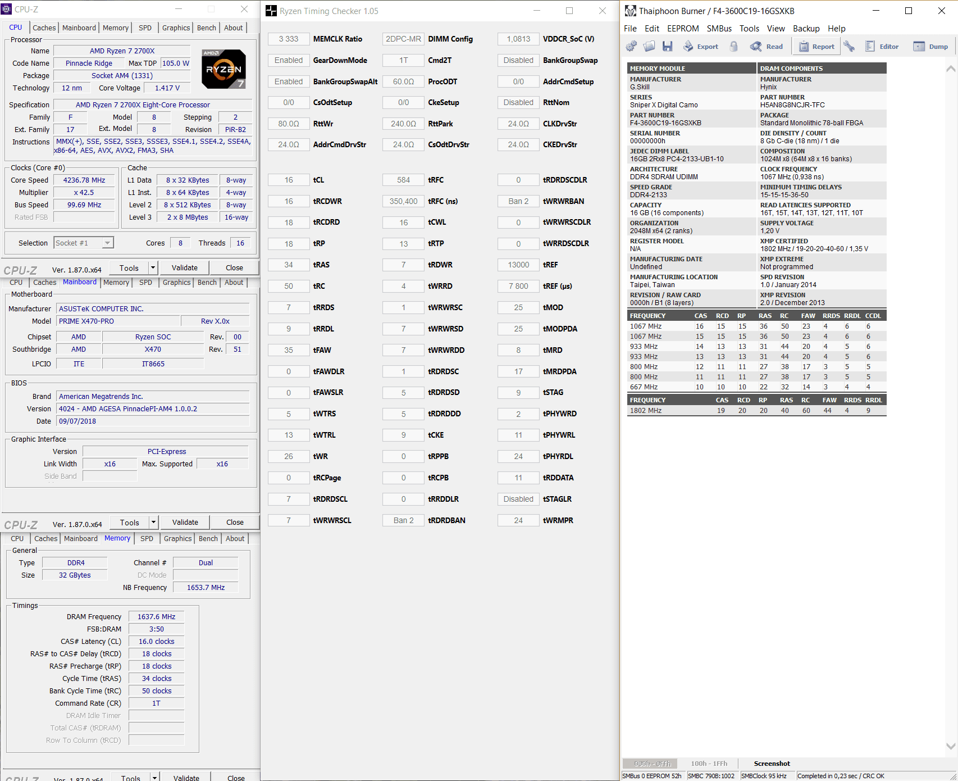The height and width of the screenshot is (781, 958).
Task: Select Graphics tab in CPU-Z Mainboard window
Action: (x=176, y=282)
